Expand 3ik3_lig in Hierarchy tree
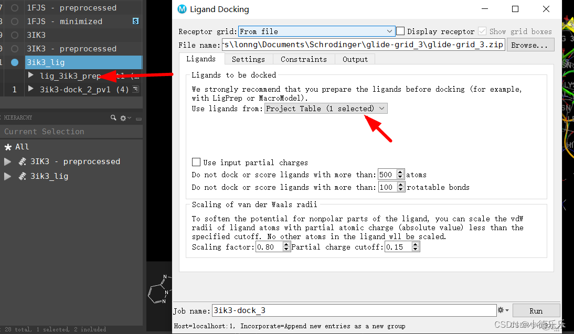The image size is (574, 334). click(x=7, y=176)
